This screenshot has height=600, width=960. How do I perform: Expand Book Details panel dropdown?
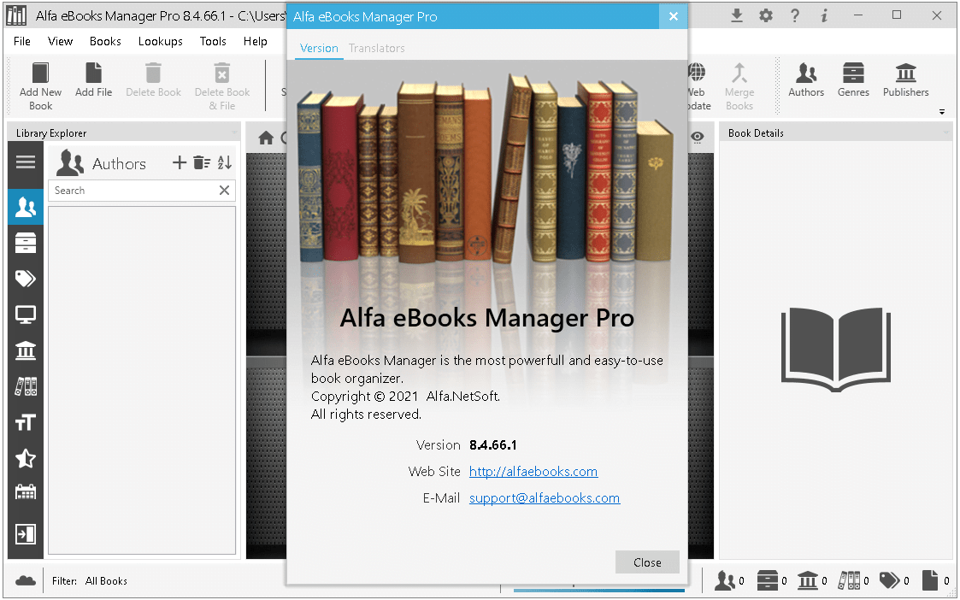(946, 132)
